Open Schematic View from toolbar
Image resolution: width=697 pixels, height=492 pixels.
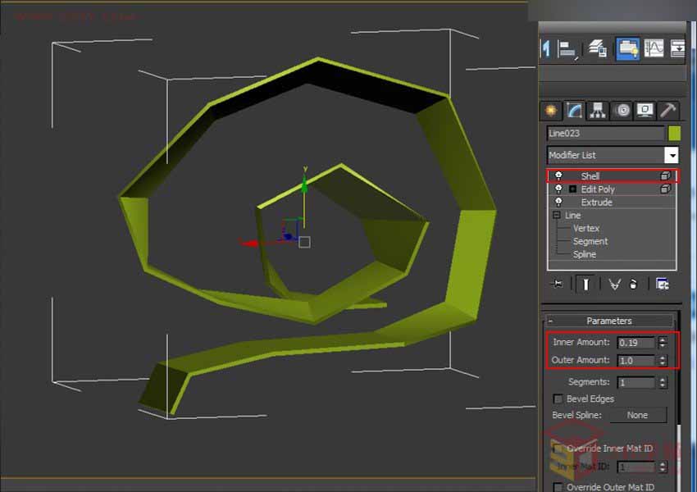point(677,48)
